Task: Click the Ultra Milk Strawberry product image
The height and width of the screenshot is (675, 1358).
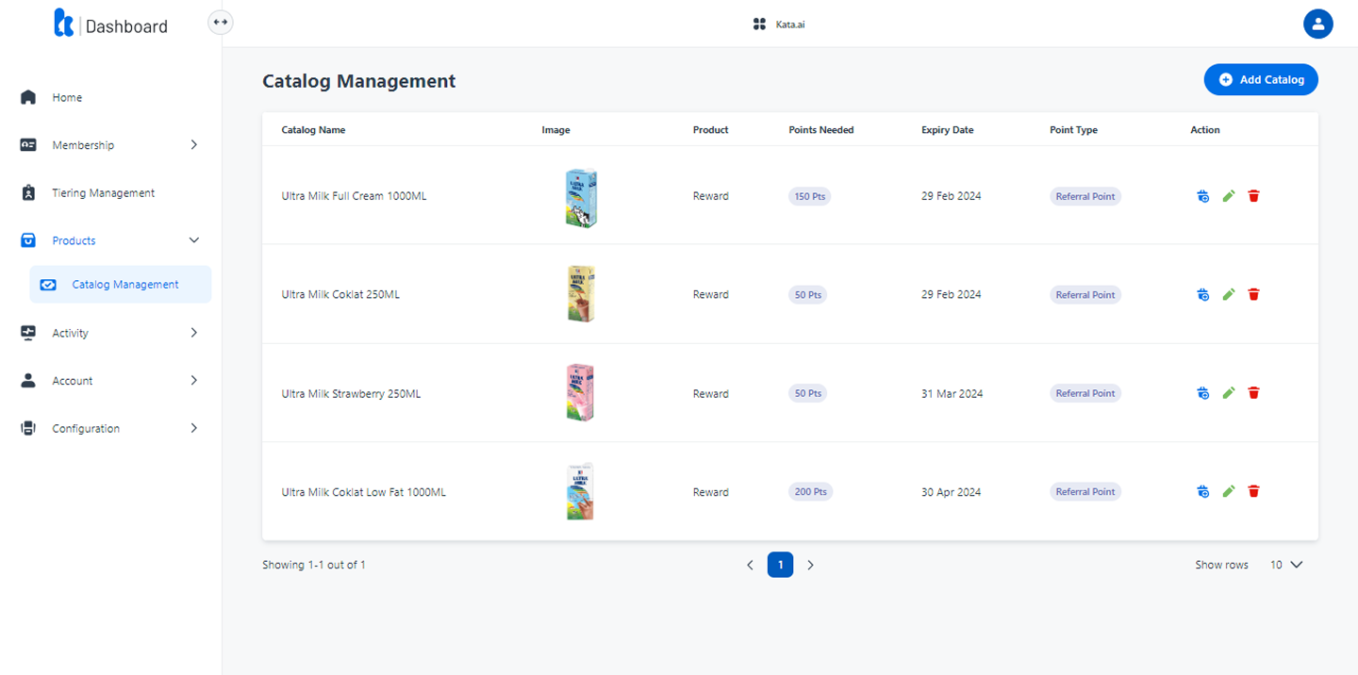Action: coord(580,392)
